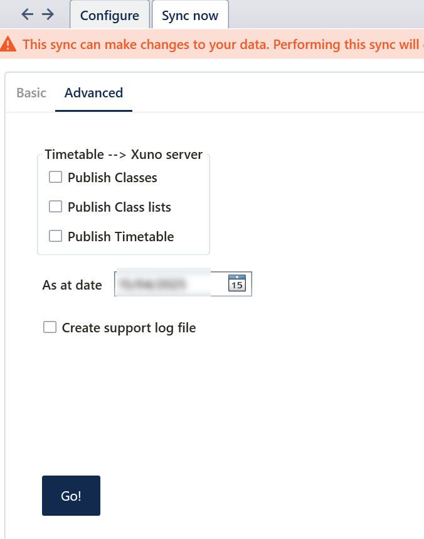The width and height of the screenshot is (424, 539).
Task: Enable Create support log file
Action: coord(50,327)
